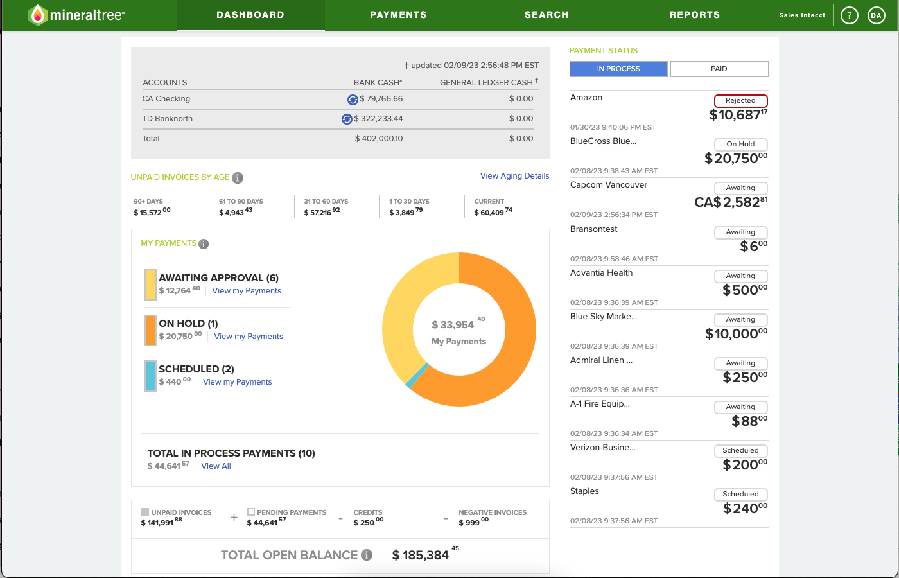The image size is (899, 578).
Task: Click the Rejected status on the Amazon payment
Action: [x=740, y=101]
